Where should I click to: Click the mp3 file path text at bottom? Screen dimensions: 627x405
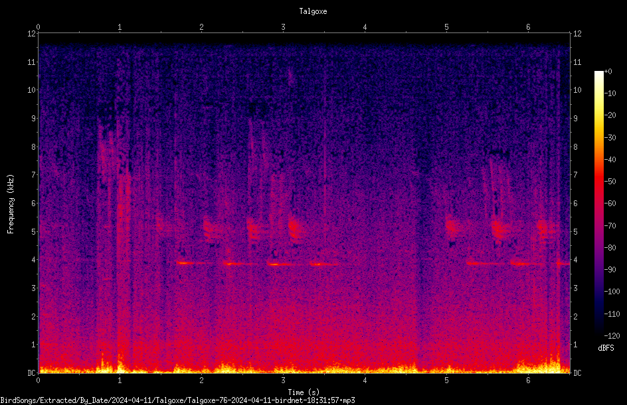point(177,400)
